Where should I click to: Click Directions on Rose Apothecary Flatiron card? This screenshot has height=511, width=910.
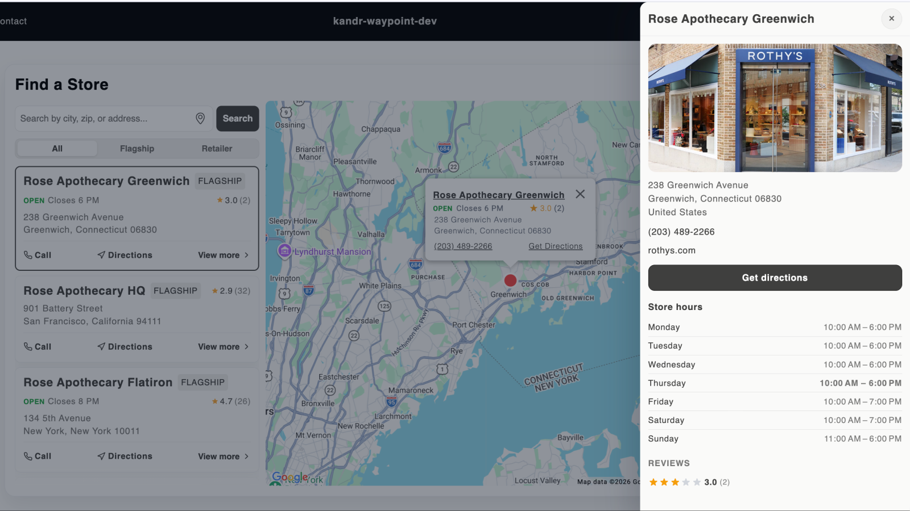(125, 456)
